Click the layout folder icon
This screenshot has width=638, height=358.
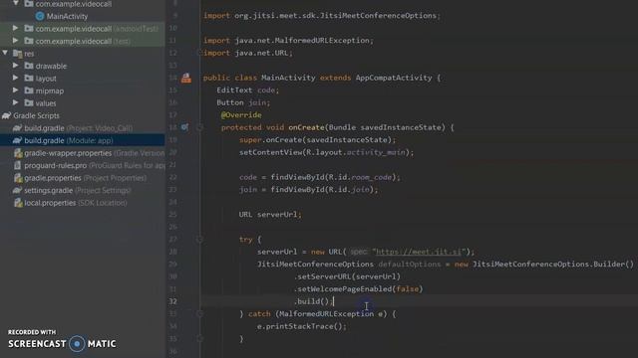point(29,78)
